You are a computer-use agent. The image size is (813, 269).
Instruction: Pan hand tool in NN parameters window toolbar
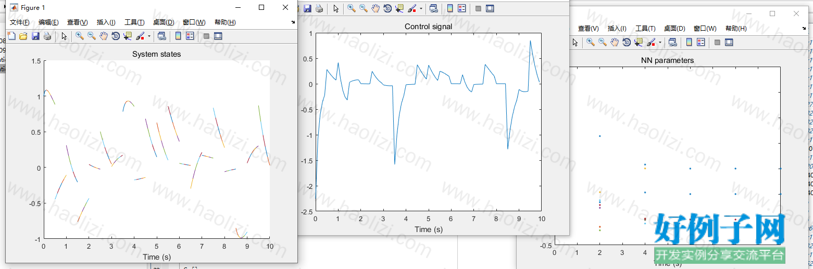(x=615, y=42)
